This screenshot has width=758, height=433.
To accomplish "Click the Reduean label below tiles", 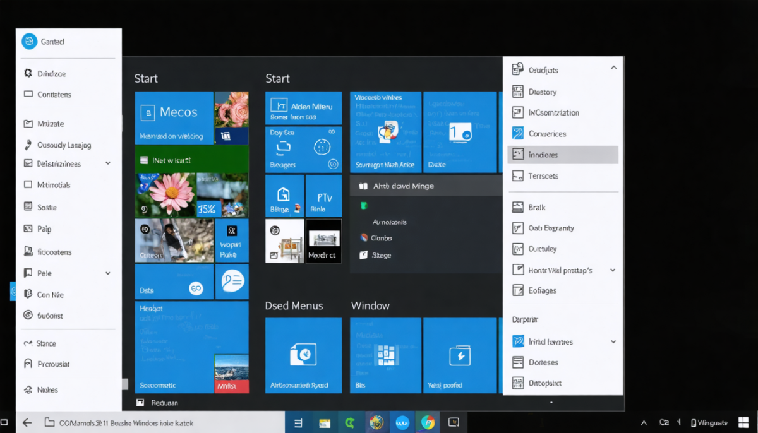I will [164, 403].
